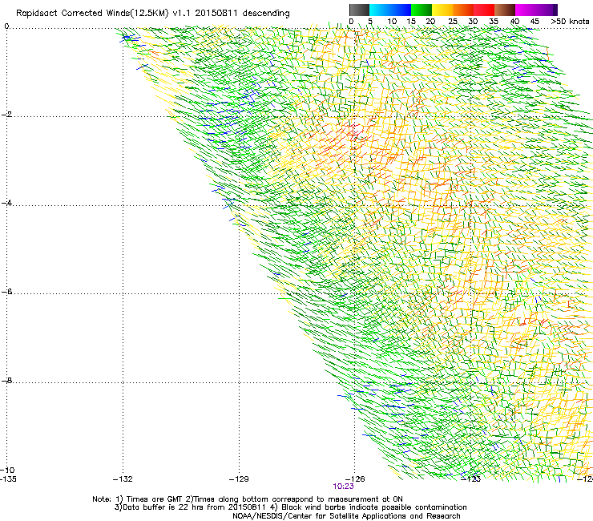Select the '-132' longitude axis label
This screenshot has height=521, width=593.
pyautogui.click(x=123, y=479)
